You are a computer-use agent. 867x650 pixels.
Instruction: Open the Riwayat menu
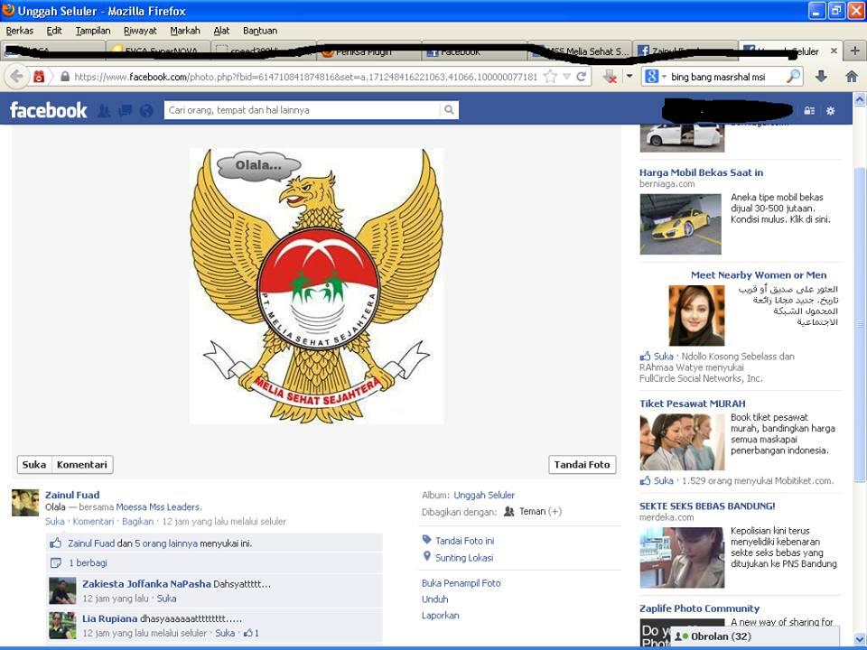click(x=140, y=31)
